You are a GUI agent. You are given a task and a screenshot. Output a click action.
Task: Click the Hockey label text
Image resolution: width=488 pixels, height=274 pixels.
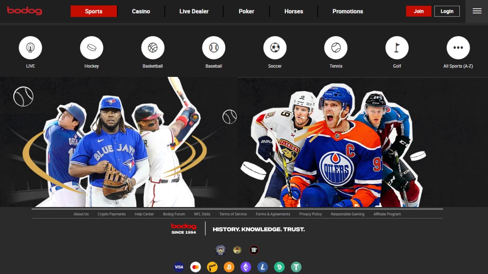(91, 66)
